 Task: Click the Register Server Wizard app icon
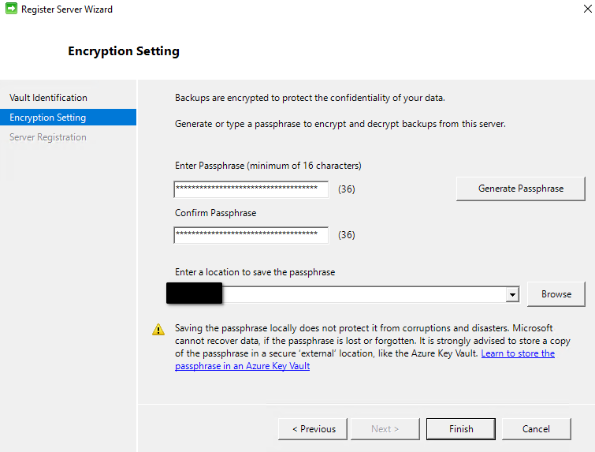(11, 9)
